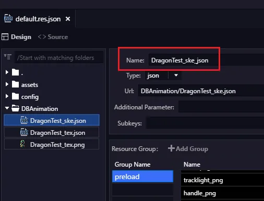Open the Type json dropdown
The image size is (264, 201).
pyautogui.click(x=176, y=76)
